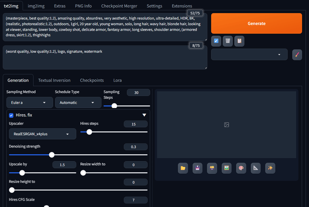309x207 pixels.
Task: Open the Extras tab
Action: (60, 6)
